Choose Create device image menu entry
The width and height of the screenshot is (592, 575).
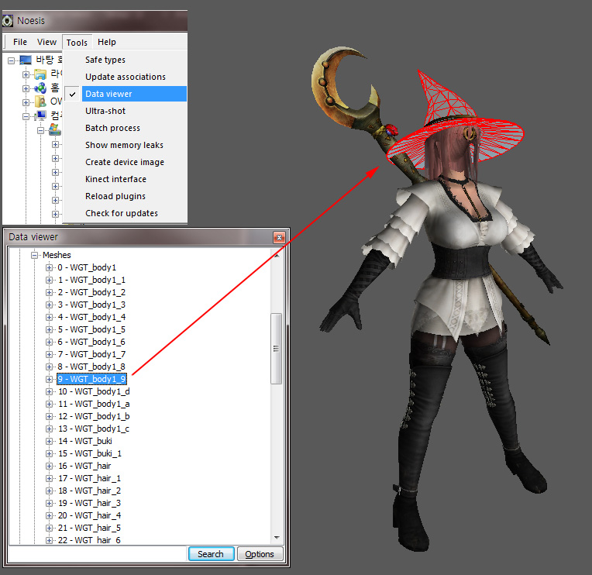tap(125, 162)
